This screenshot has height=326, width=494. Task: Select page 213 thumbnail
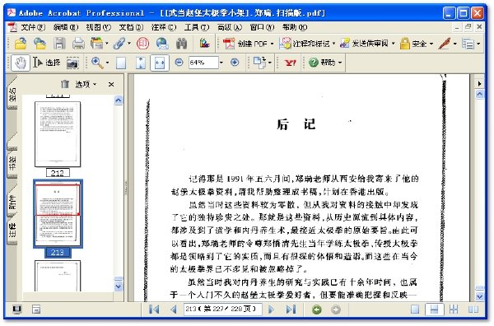pyautogui.click(x=58, y=213)
